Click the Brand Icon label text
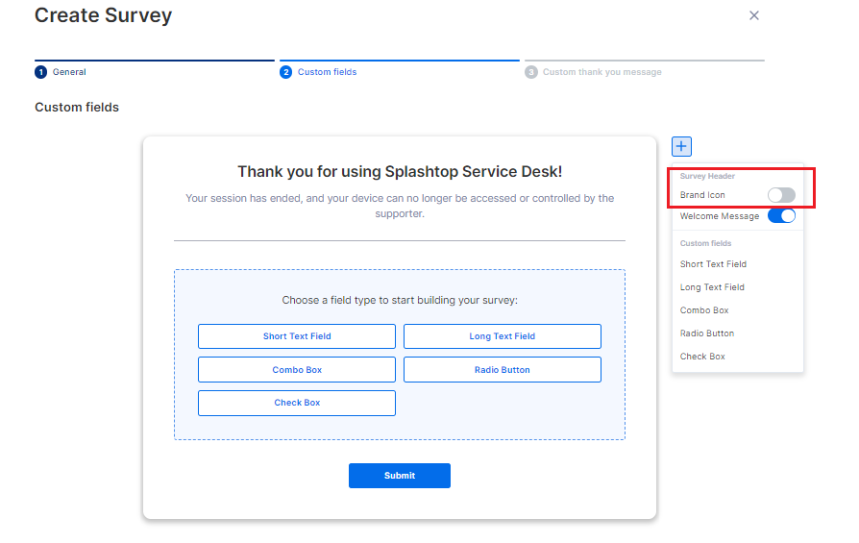 pyautogui.click(x=702, y=195)
